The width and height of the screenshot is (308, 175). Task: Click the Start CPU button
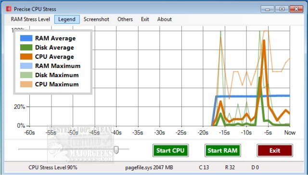click(170, 150)
